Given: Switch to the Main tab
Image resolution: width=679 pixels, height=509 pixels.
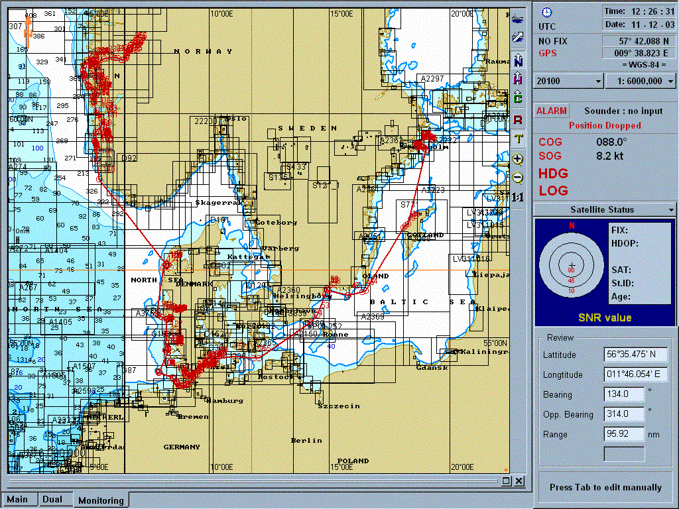Looking at the screenshot, I should pos(17,499).
